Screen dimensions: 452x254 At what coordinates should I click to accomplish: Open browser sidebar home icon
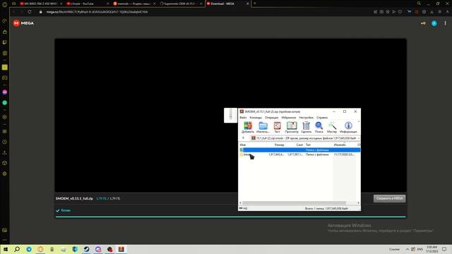coord(5,32)
